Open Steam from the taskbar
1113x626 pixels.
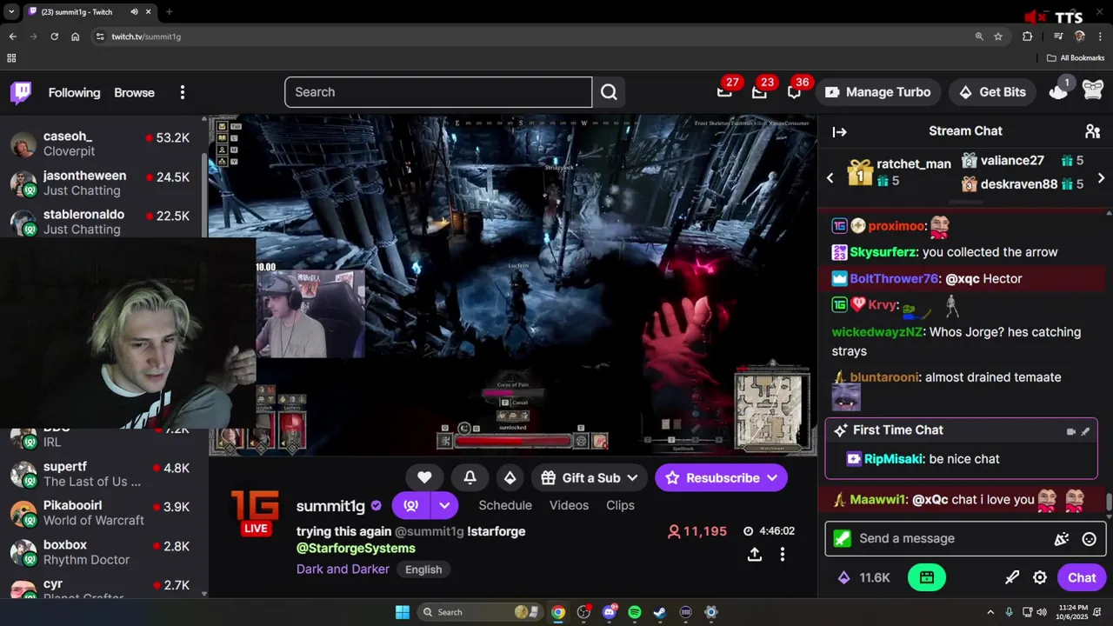click(660, 612)
